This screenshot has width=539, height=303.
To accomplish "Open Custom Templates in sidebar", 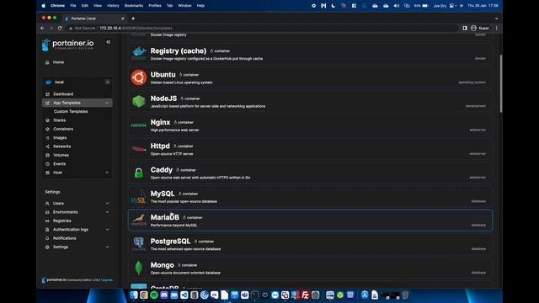I will coord(71,112).
